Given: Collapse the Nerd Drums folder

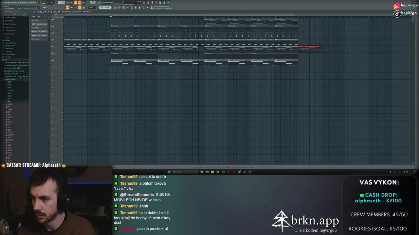Looking at the screenshot, I should [x=10, y=79].
